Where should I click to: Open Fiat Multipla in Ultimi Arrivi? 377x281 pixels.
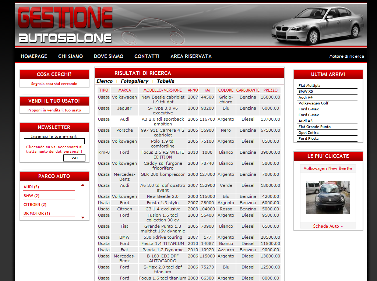pyautogui.click(x=309, y=85)
